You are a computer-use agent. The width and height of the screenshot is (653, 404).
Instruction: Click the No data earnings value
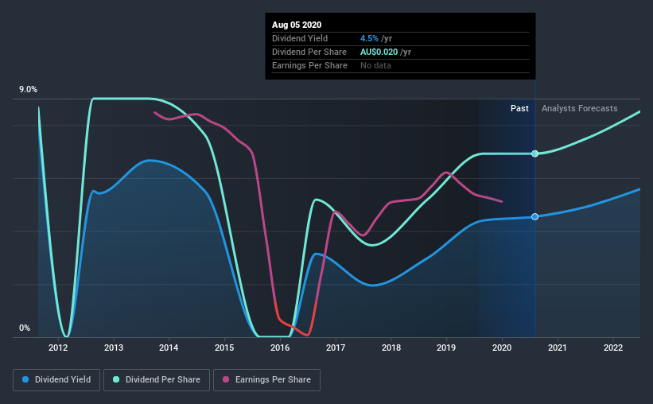pyautogui.click(x=375, y=65)
